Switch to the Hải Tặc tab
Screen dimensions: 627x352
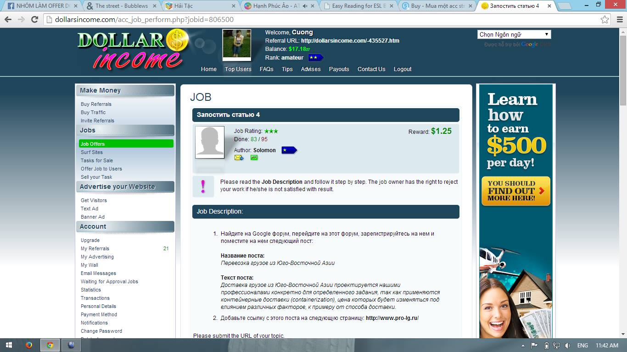[x=201, y=6]
